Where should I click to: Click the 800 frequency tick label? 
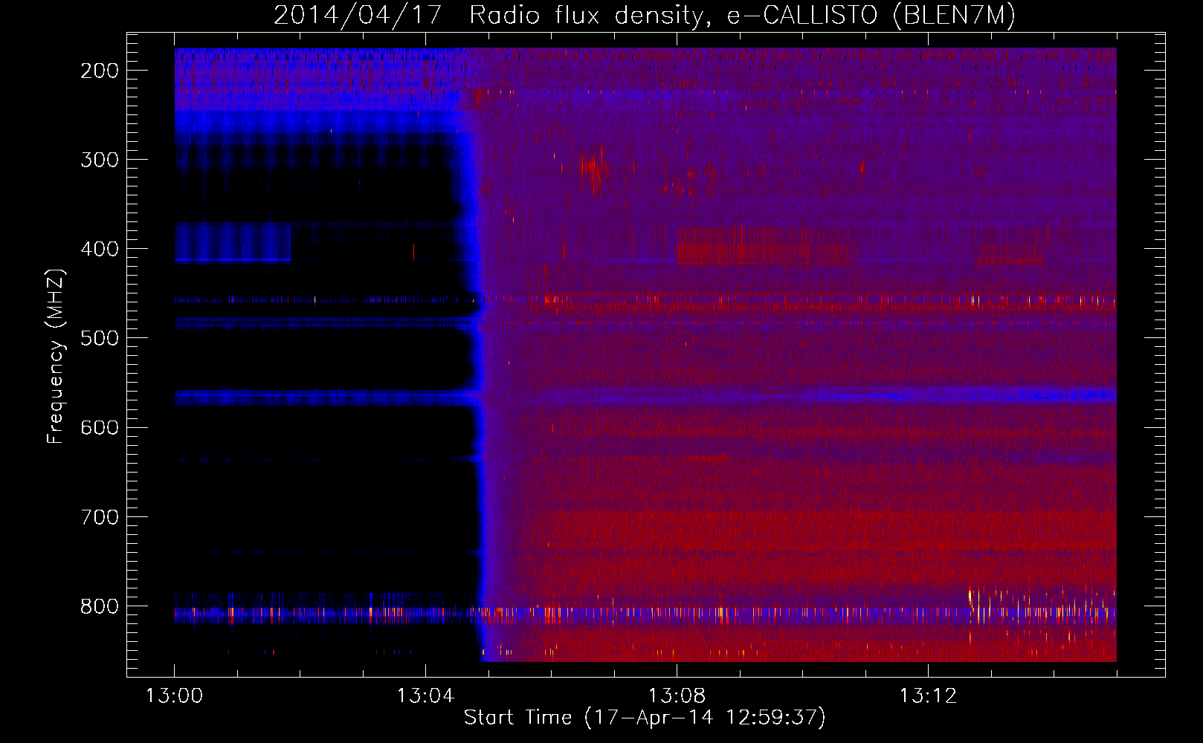tap(100, 606)
